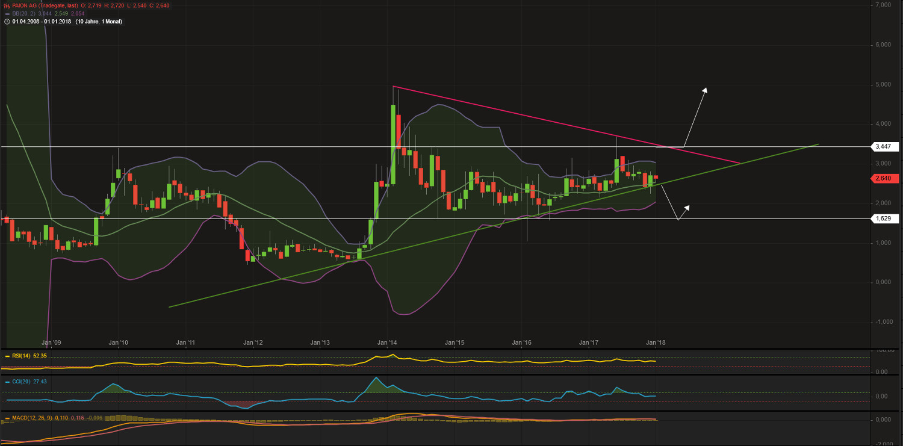Click the (10 Jahre, 1 Monat) period label
Image resolution: width=903 pixels, height=446 pixels.
99,21
